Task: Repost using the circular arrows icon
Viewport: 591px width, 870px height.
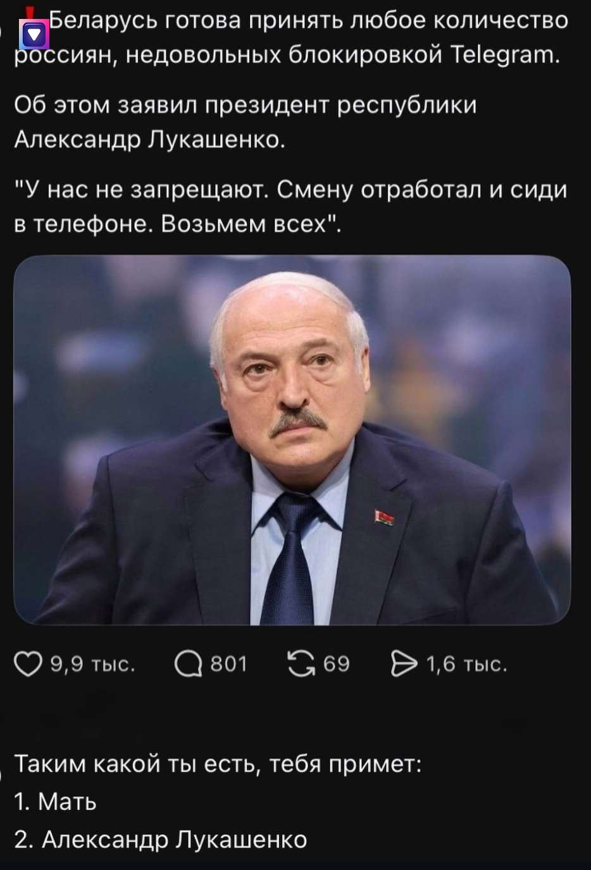Action: [302, 664]
